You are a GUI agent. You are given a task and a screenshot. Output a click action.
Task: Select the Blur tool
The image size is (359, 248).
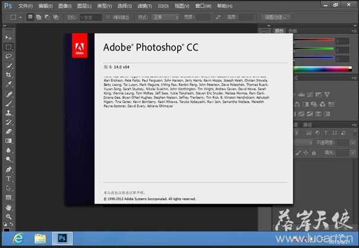click(x=9, y=150)
